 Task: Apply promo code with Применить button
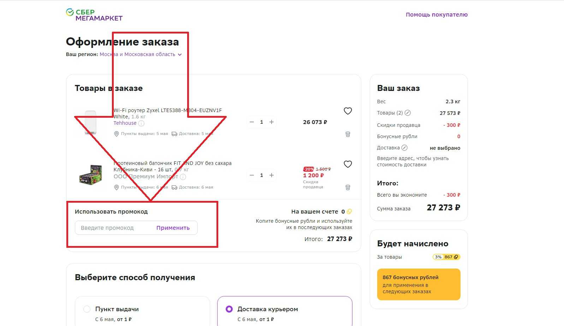[173, 228]
